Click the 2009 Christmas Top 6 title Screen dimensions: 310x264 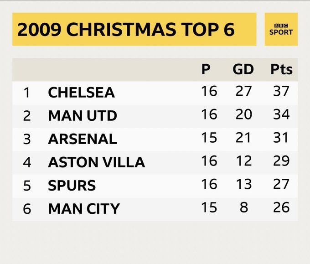pyautogui.click(x=126, y=30)
